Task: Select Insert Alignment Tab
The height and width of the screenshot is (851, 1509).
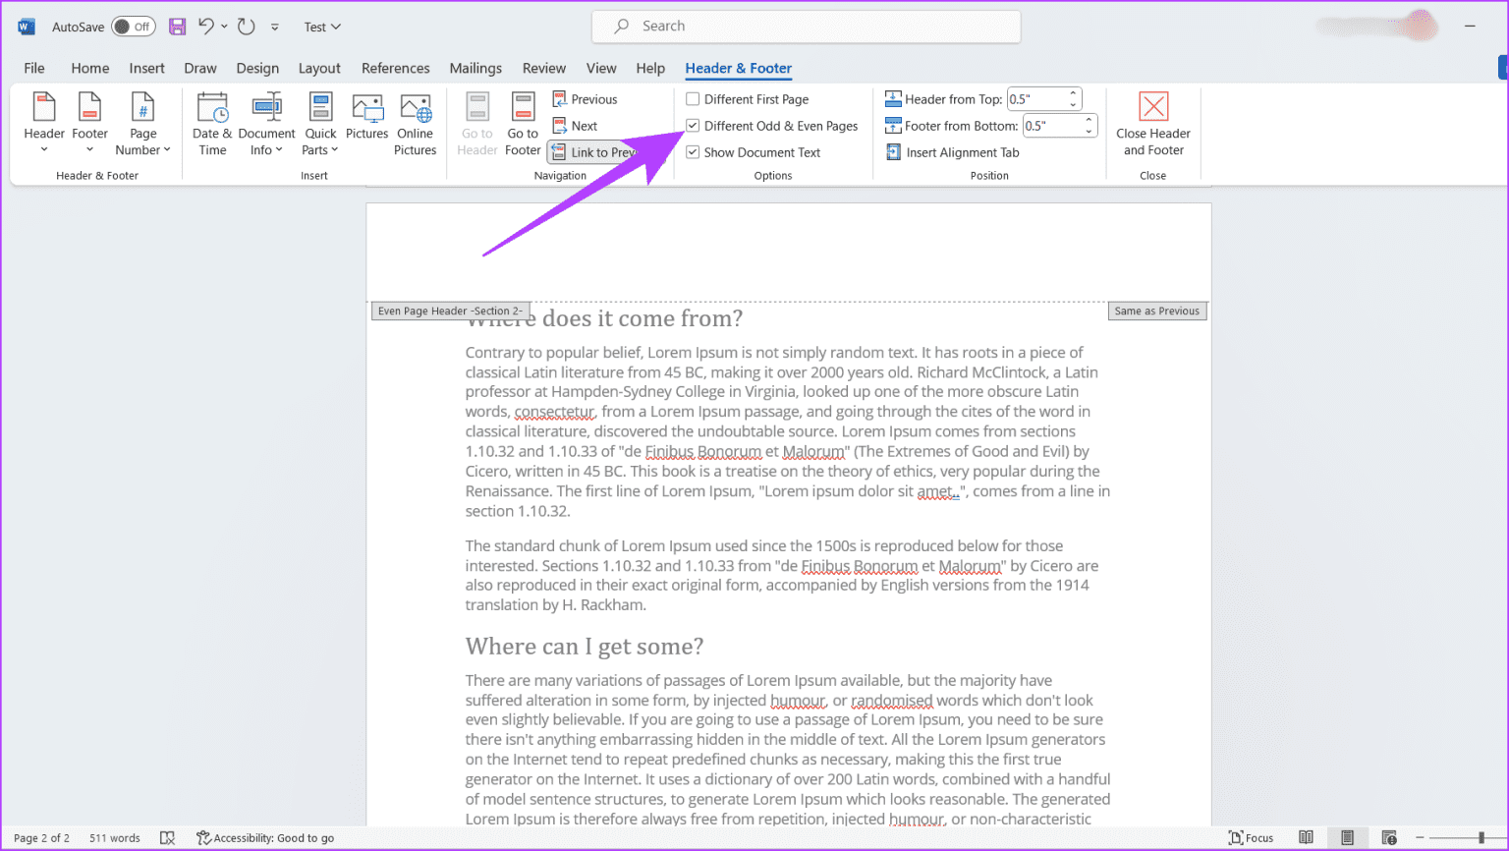Action: click(x=952, y=151)
